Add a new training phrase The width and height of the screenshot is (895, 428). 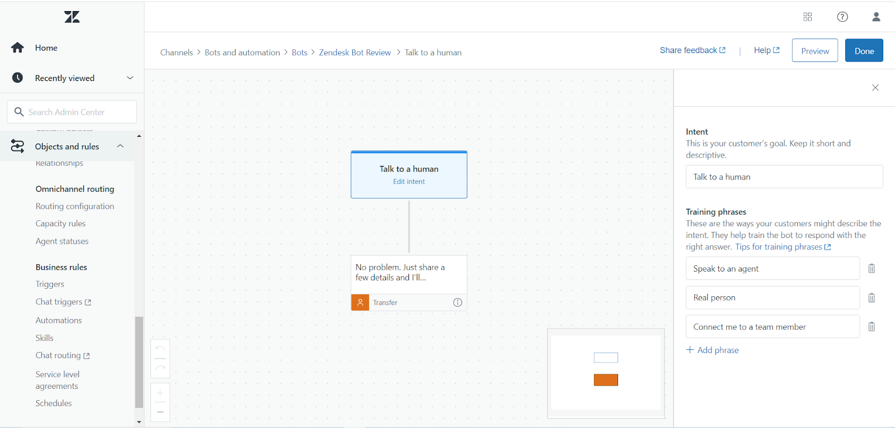(x=713, y=350)
